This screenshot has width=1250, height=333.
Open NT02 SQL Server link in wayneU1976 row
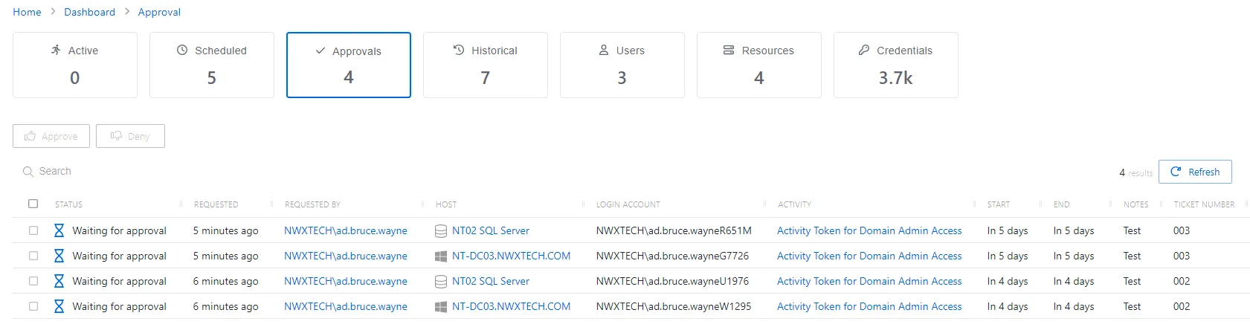[491, 281]
